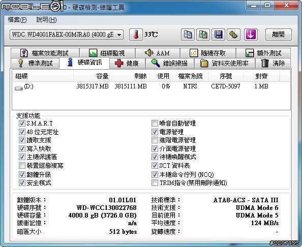Click the 33℃ temperature reading
302x247 pixels.
(151, 35)
